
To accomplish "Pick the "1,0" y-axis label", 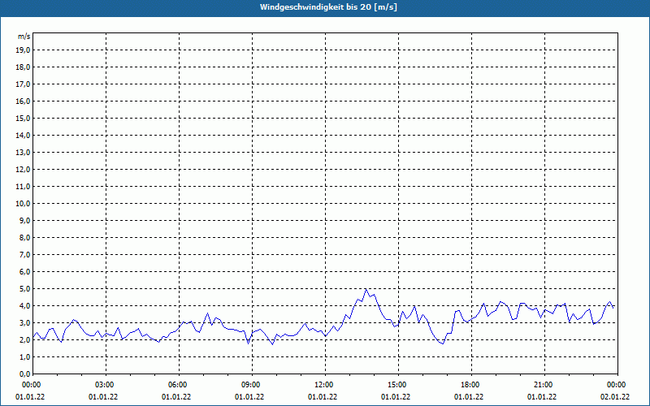I will pos(24,356).
